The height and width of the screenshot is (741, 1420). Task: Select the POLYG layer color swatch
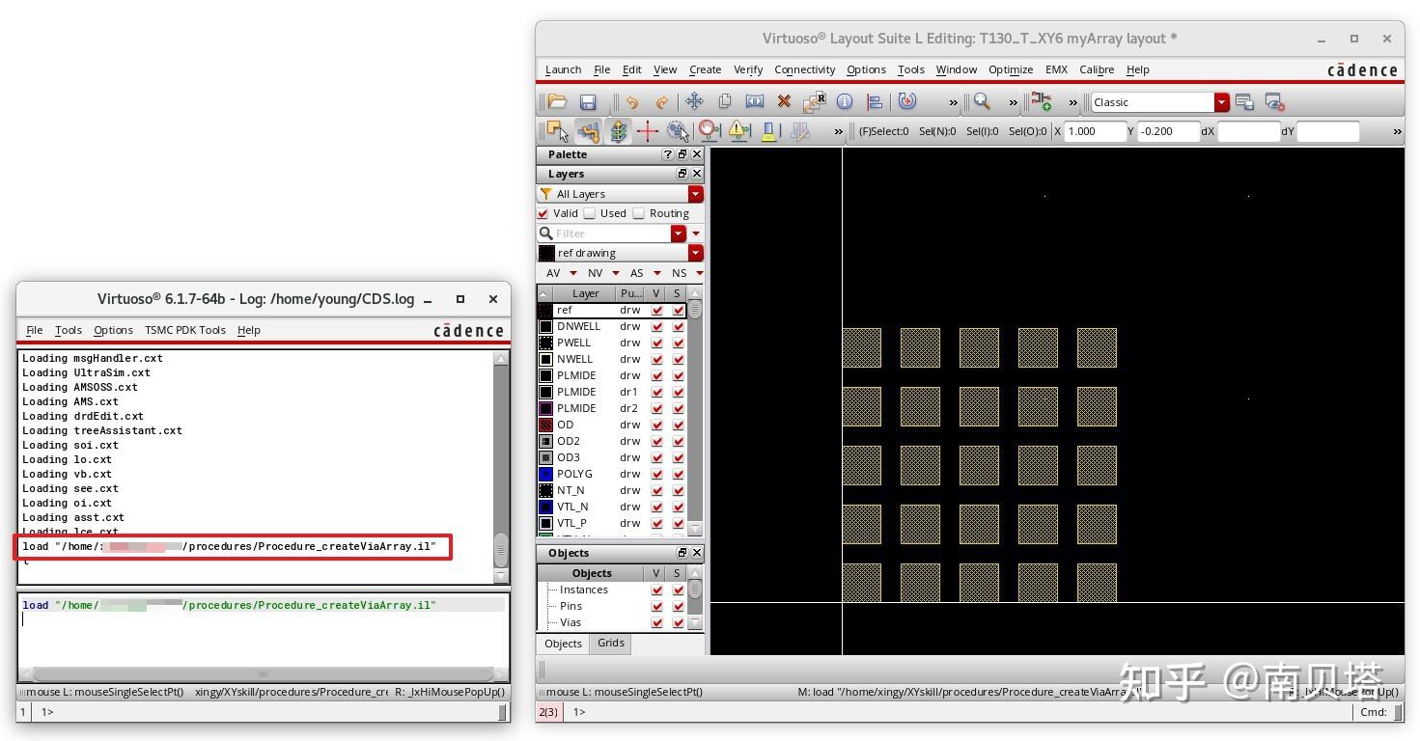tap(546, 474)
